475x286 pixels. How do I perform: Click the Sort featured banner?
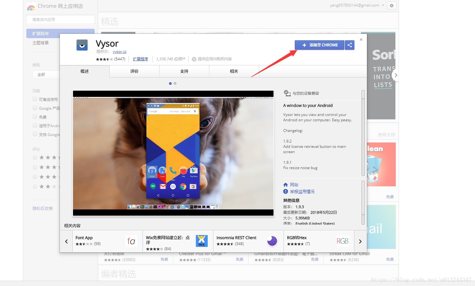click(381, 76)
